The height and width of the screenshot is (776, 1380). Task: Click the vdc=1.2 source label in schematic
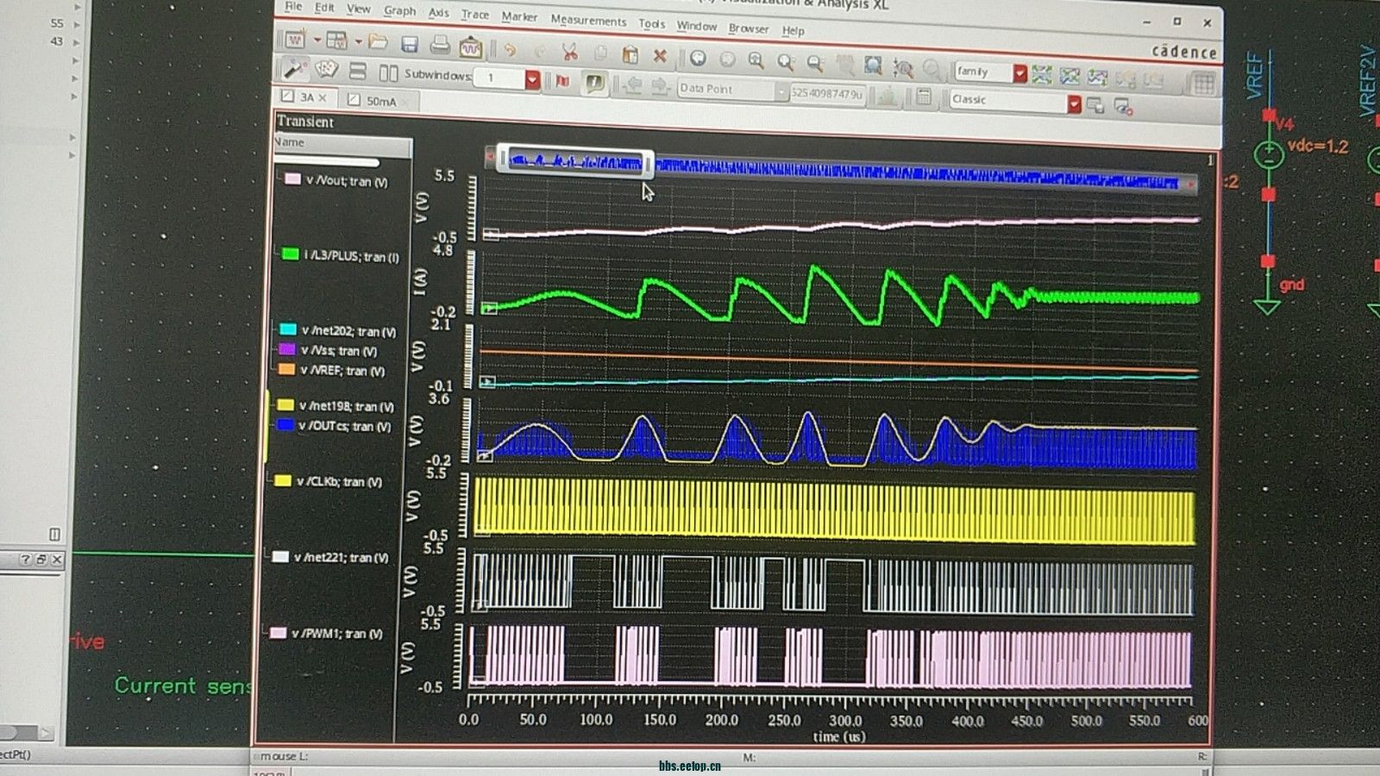(1317, 147)
